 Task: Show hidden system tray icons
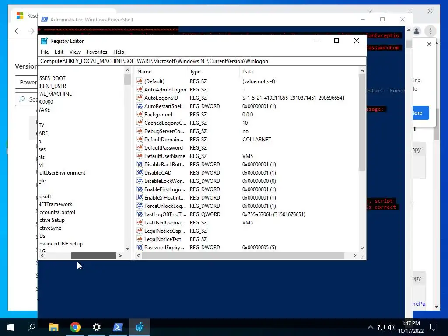[370, 327]
